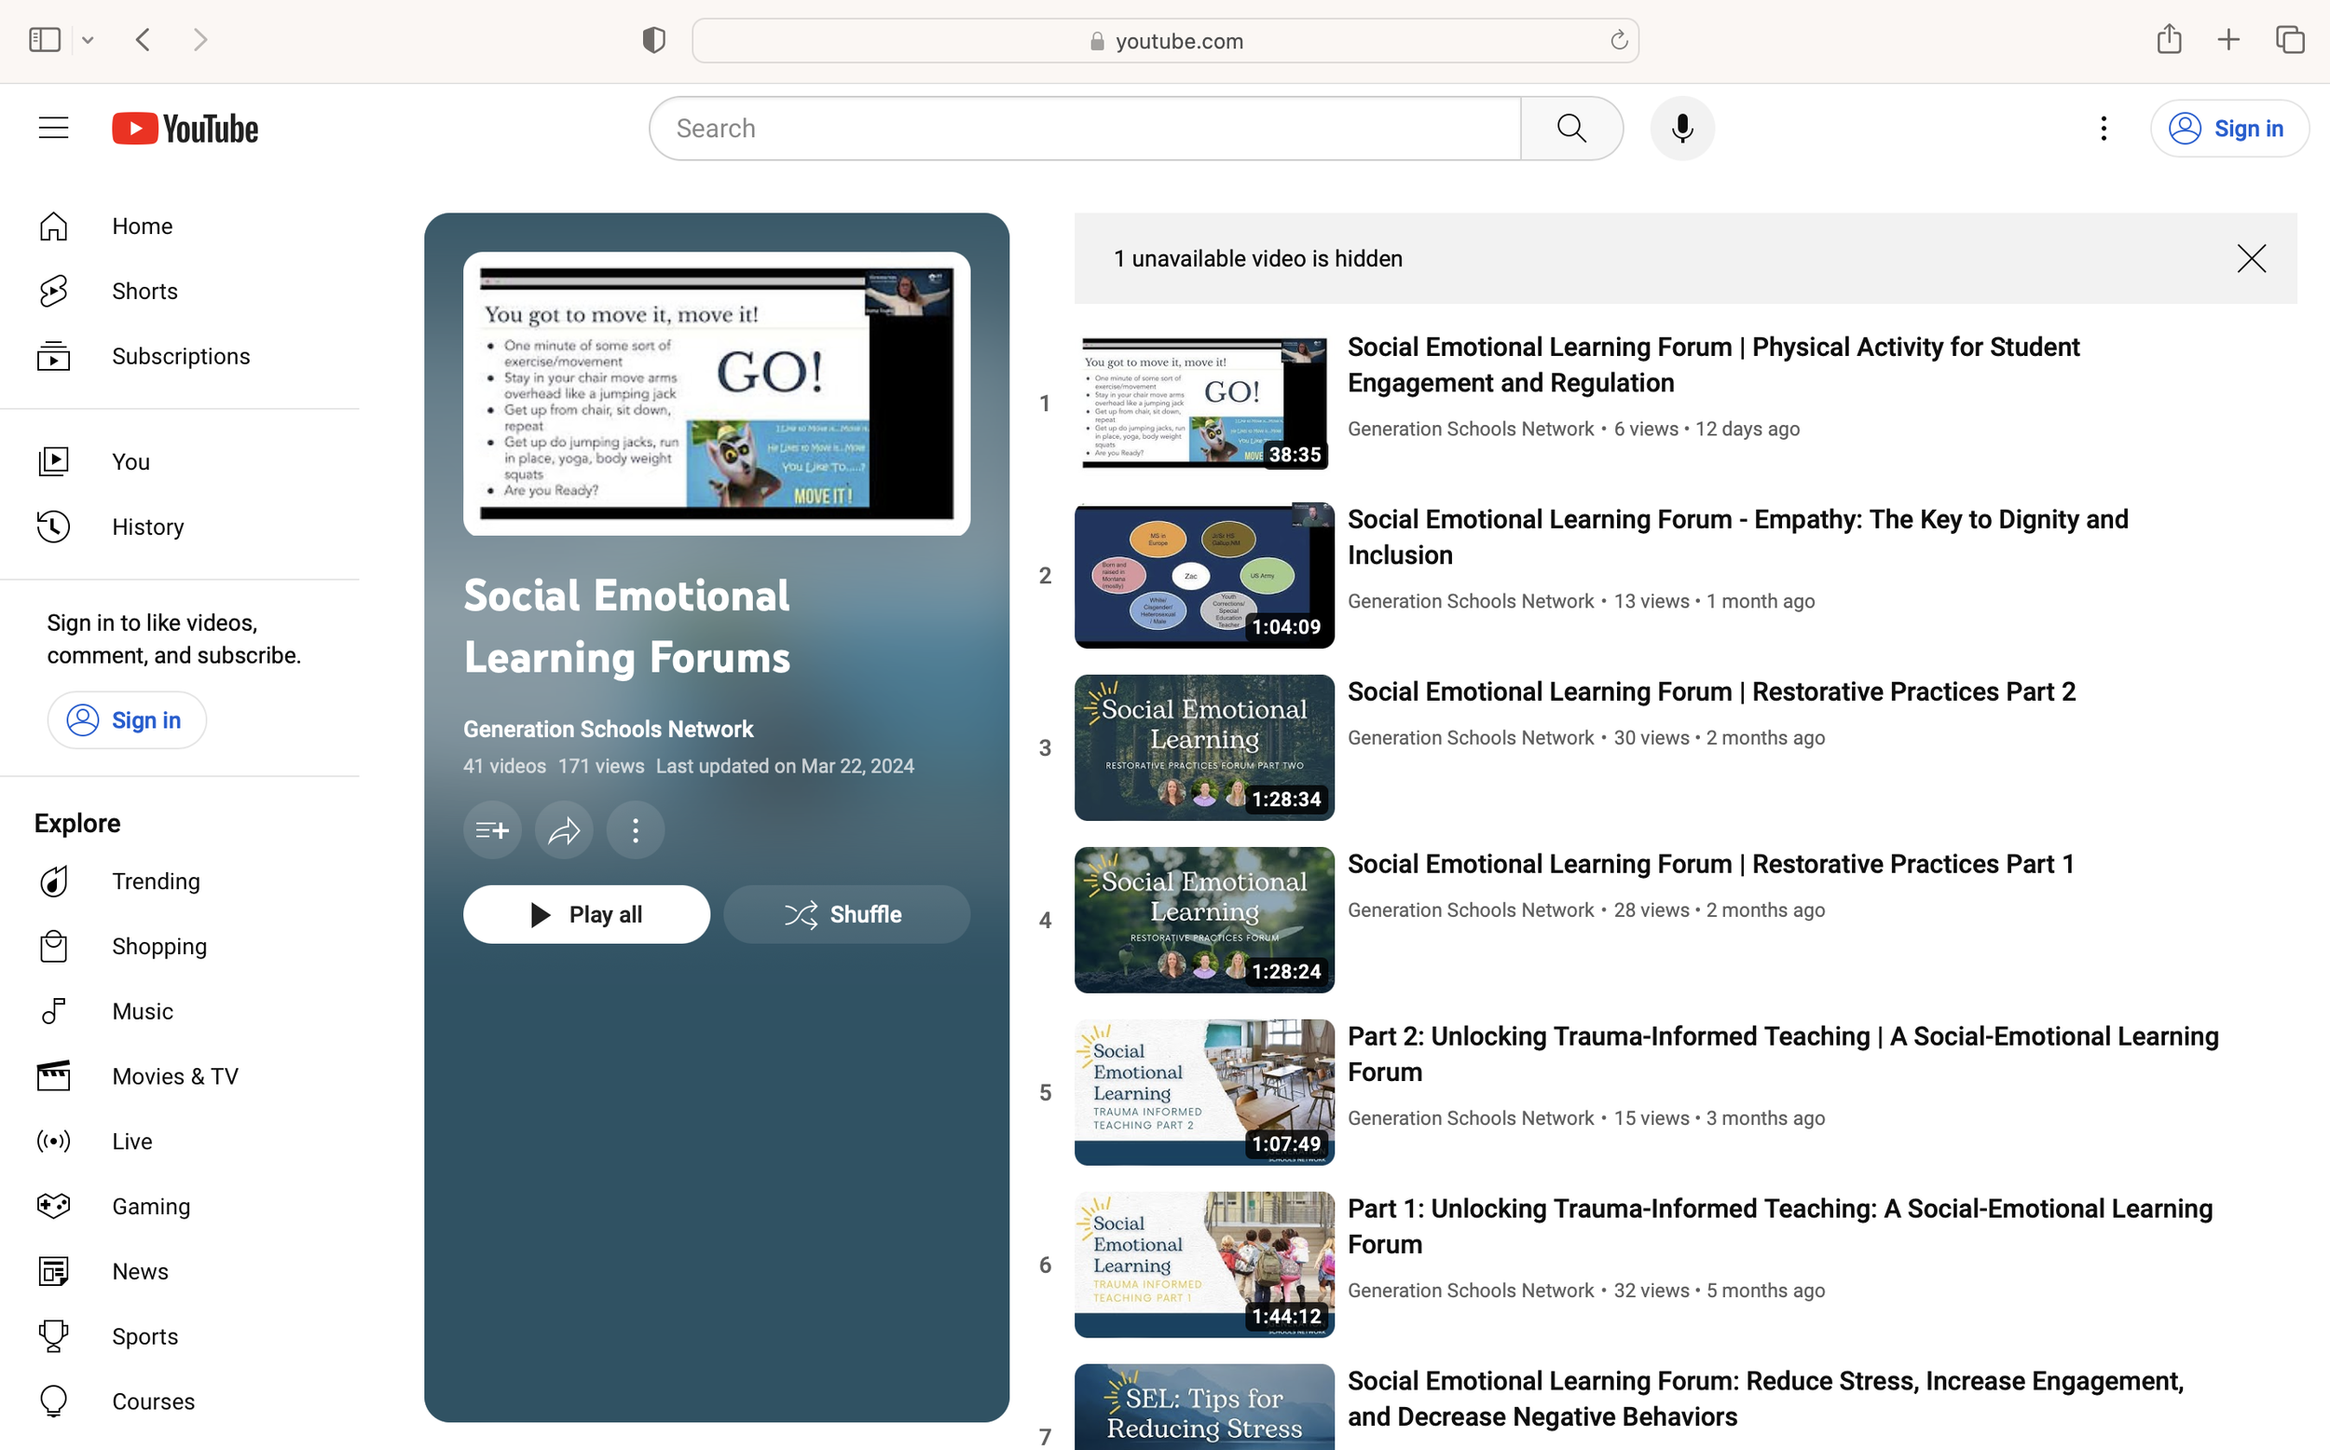
Task: Go to Subscriptions in the sidebar
Action: coord(180,356)
